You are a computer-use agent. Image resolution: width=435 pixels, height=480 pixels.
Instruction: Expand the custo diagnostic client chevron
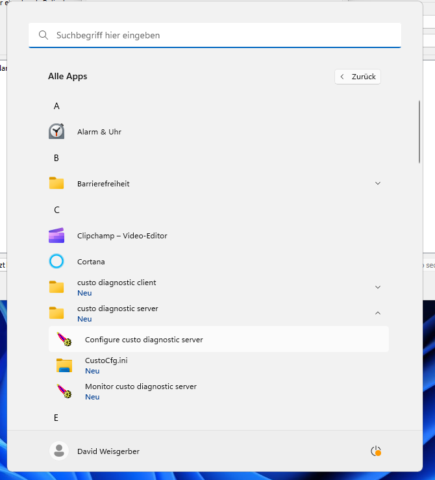coord(378,287)
